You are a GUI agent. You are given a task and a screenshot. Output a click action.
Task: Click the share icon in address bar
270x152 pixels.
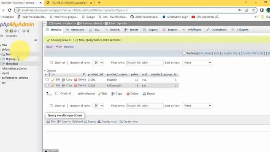247,10
